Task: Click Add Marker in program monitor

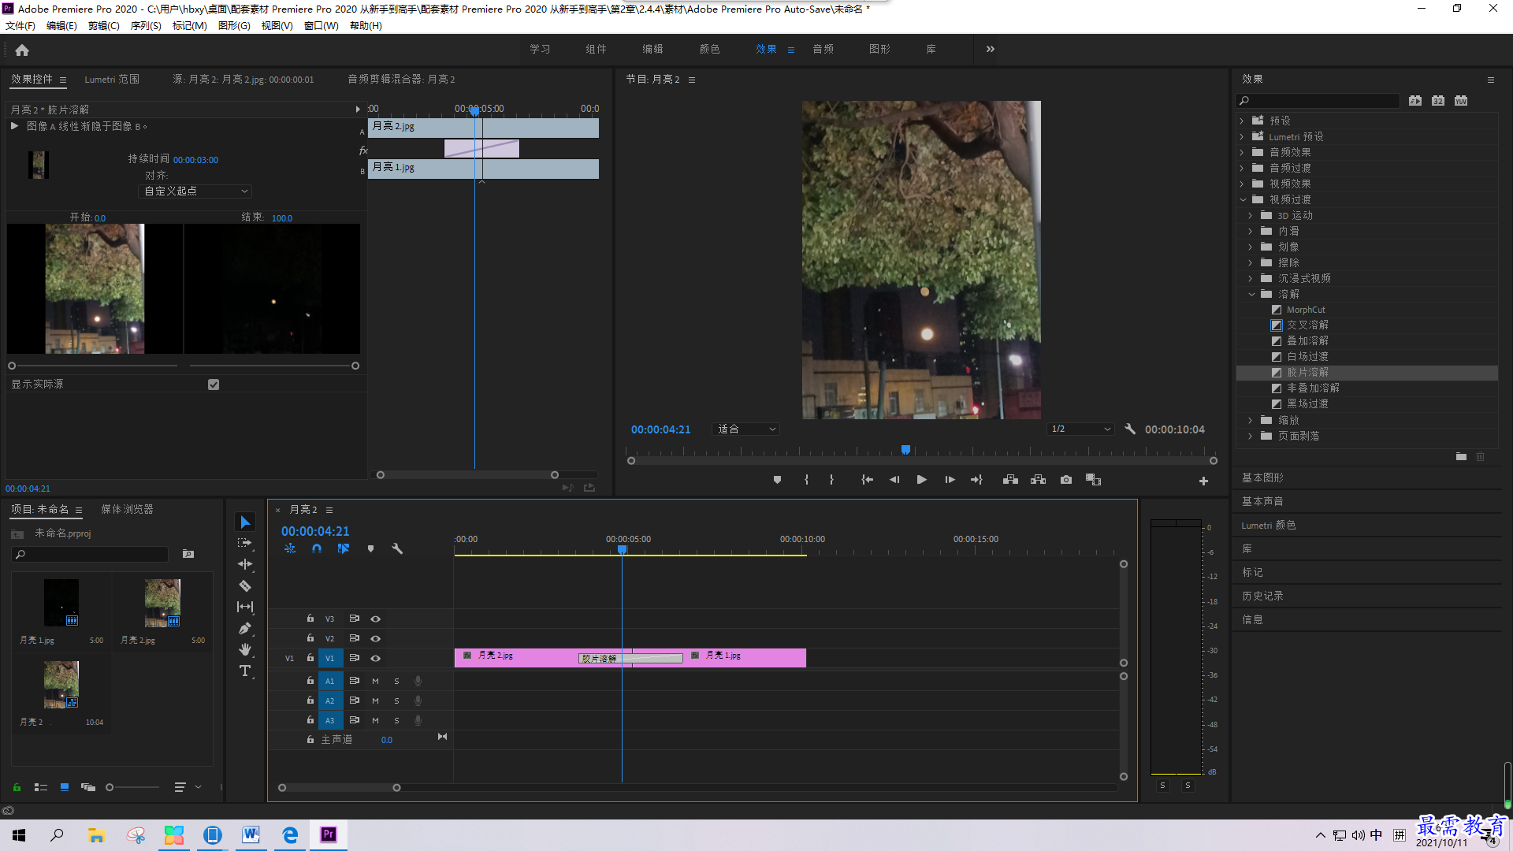Action: point(777,480)
